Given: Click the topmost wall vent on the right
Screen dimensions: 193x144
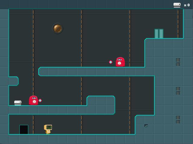Looking at the screenshot, I should [178, 62].
